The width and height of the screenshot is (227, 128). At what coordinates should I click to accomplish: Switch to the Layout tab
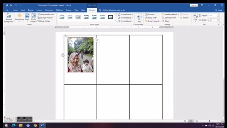(x=39, y=10)
